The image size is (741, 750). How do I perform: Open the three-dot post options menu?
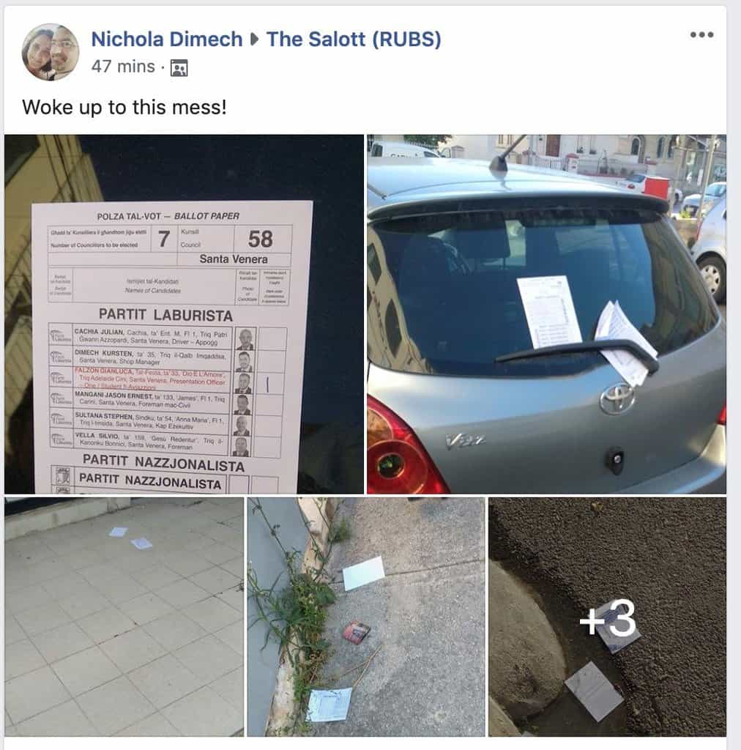(701, 34)
